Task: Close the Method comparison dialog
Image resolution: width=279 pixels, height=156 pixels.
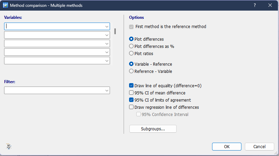Action: (x=270, y=5)
